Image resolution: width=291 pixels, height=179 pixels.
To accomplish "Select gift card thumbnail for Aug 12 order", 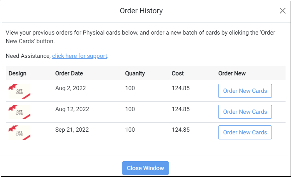I will 19,112.
